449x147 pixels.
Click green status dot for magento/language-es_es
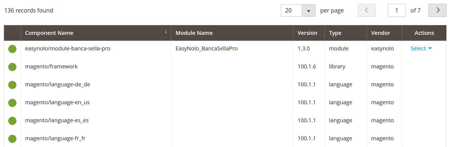12,121
